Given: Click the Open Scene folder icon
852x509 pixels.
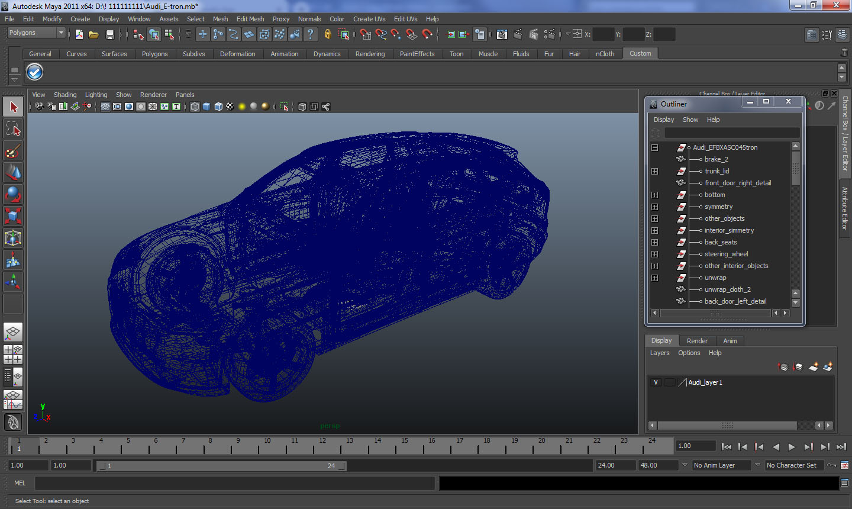Looking at the screenshot, I should click(93, 34).
